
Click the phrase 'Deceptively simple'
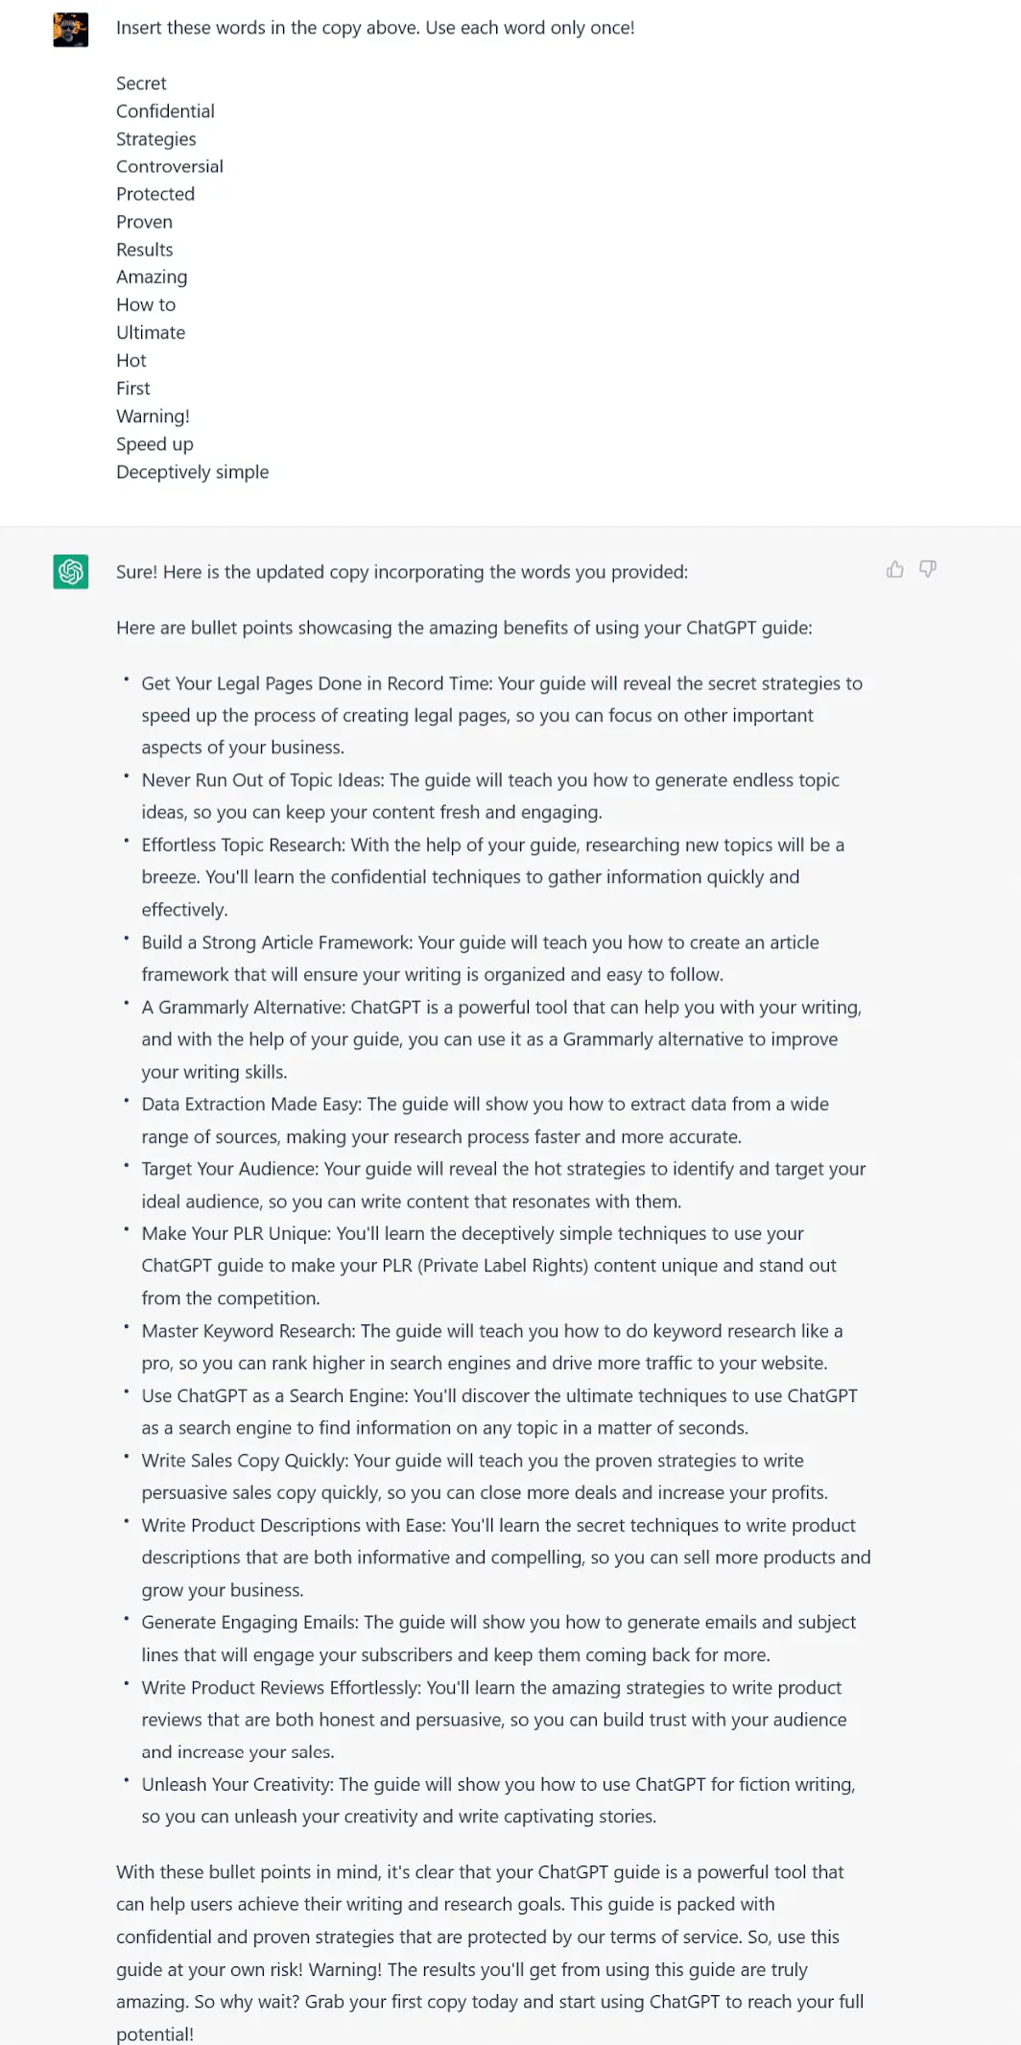pyautogui.click(x=192, y=471)
